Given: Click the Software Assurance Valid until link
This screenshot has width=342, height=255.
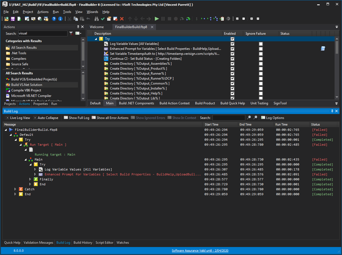Looking at the screenshot, I should pyautogui.click(x=200, y=251).
